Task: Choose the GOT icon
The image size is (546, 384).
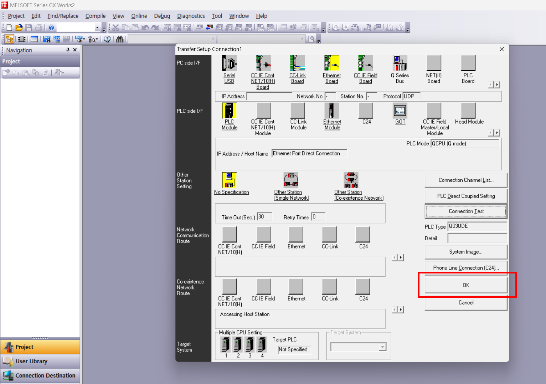Action: coord(400,111)
